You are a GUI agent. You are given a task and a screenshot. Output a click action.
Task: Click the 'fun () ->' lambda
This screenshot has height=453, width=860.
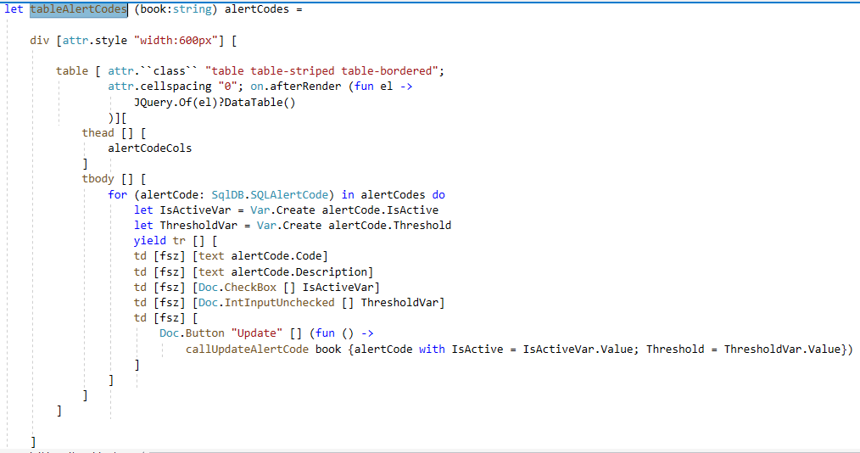[x=344, y=333]
